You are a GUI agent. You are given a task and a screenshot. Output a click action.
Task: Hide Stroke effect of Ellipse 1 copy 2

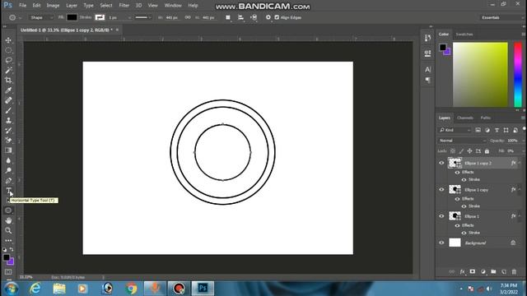[x=464, y=179]
